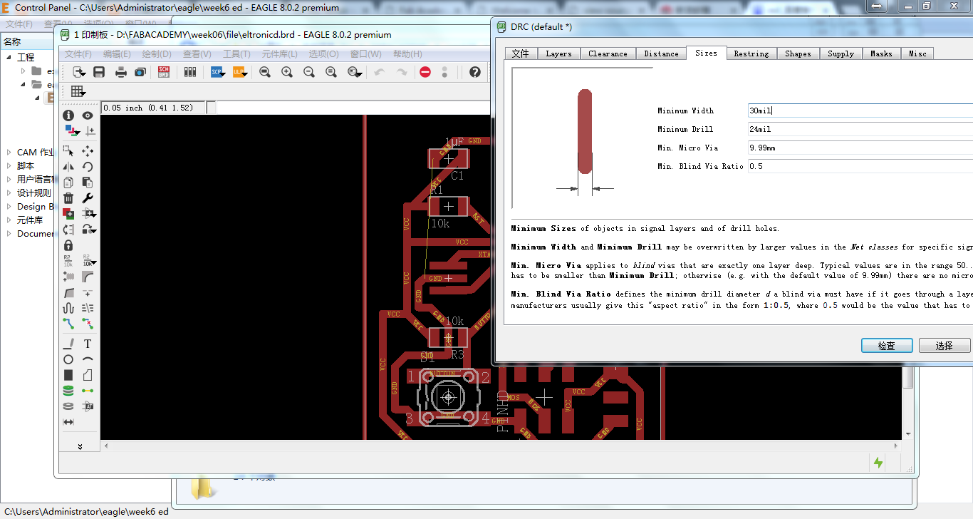Expand the 元件库 tree item
Image resolution: width=973 pixels, height=519 pixels.
[9, 220]
